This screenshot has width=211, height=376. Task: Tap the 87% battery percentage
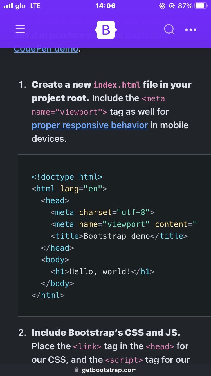(185, 6)
